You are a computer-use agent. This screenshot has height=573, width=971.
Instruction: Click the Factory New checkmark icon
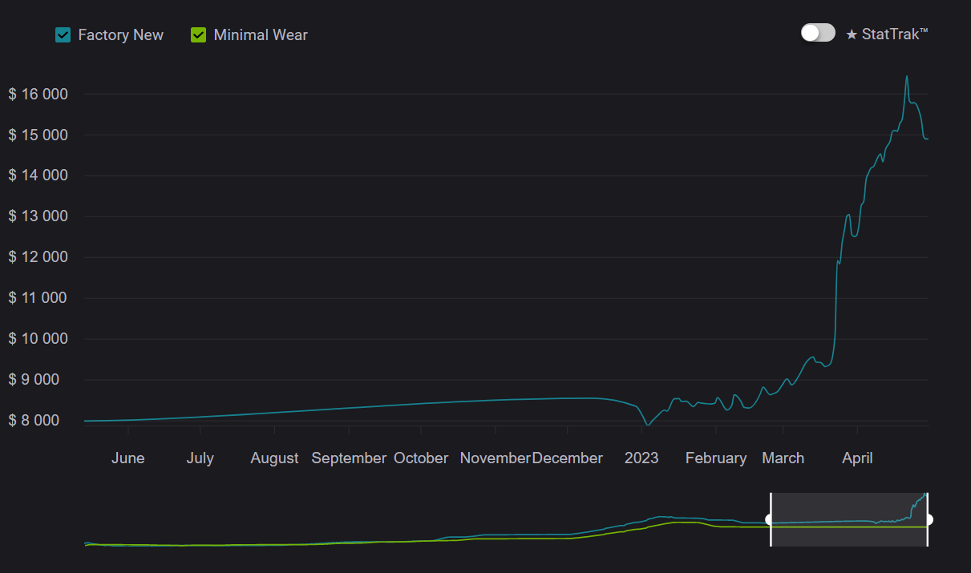pyautogui.click(x=63, y=34)
